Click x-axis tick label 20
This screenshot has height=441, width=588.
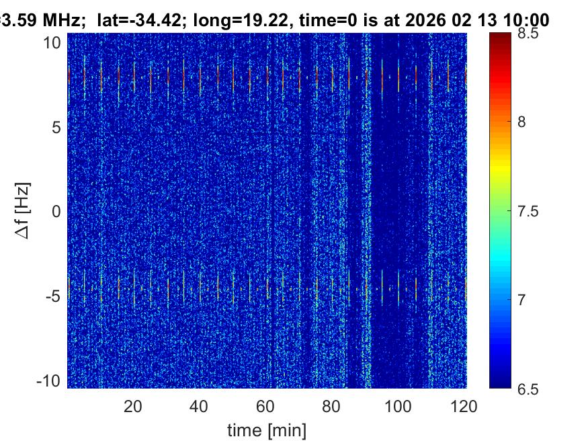click(133, 405)
